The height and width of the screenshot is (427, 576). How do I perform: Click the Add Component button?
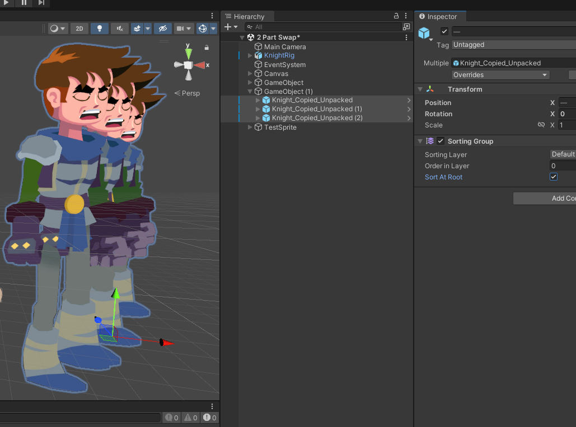545,198
